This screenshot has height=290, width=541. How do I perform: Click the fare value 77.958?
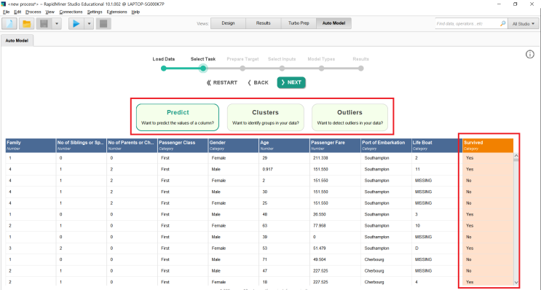tap(320, 225)
